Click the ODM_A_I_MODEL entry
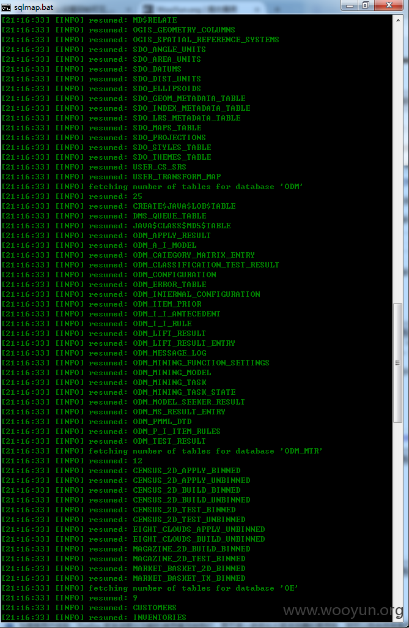This screenshot has width=409, height=628. (164, 245)
